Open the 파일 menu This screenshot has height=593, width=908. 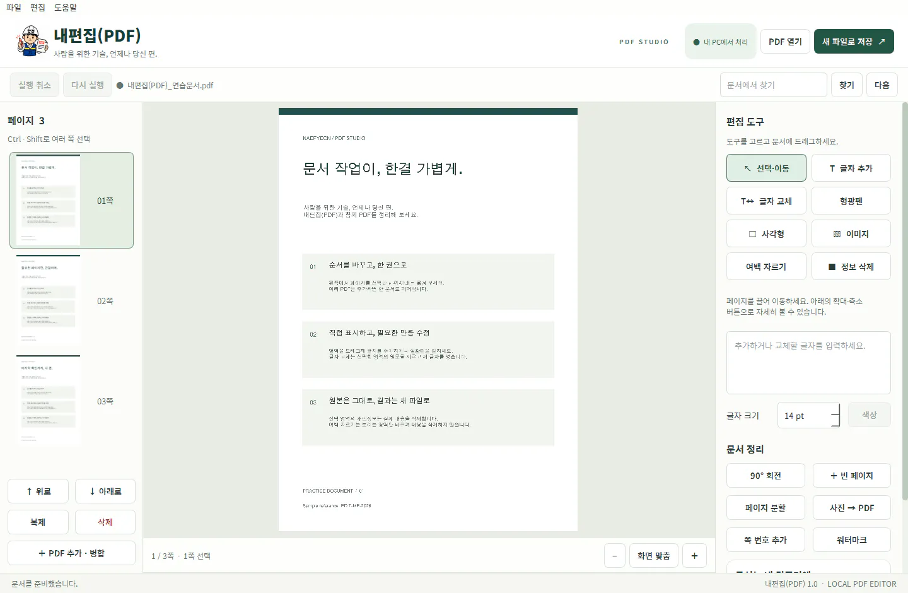(14, 8)
